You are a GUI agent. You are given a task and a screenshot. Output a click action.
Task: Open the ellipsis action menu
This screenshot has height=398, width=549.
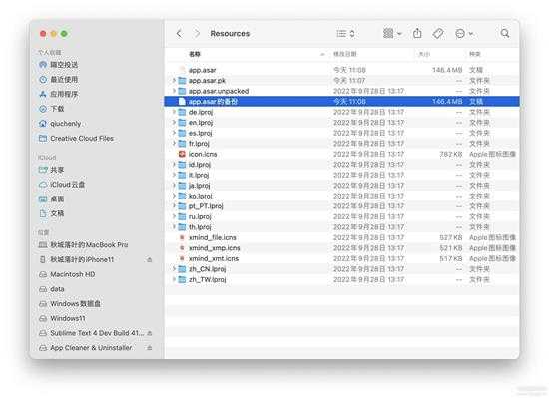coord(464,34)
